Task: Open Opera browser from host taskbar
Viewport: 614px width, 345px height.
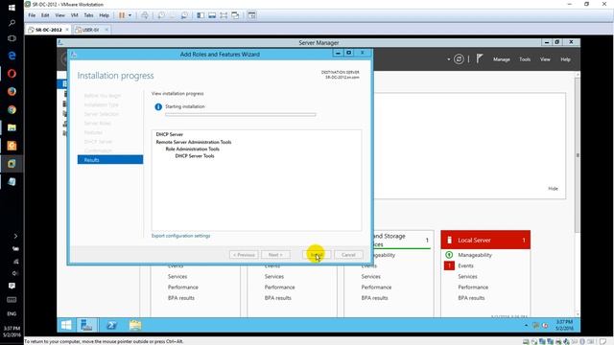Action: click(x=12, y=74)
